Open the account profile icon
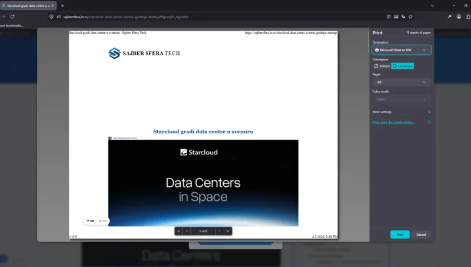 pos(459,17)
